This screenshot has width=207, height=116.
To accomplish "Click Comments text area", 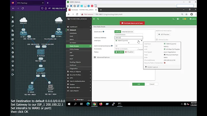I will click(x=126, y=49).
